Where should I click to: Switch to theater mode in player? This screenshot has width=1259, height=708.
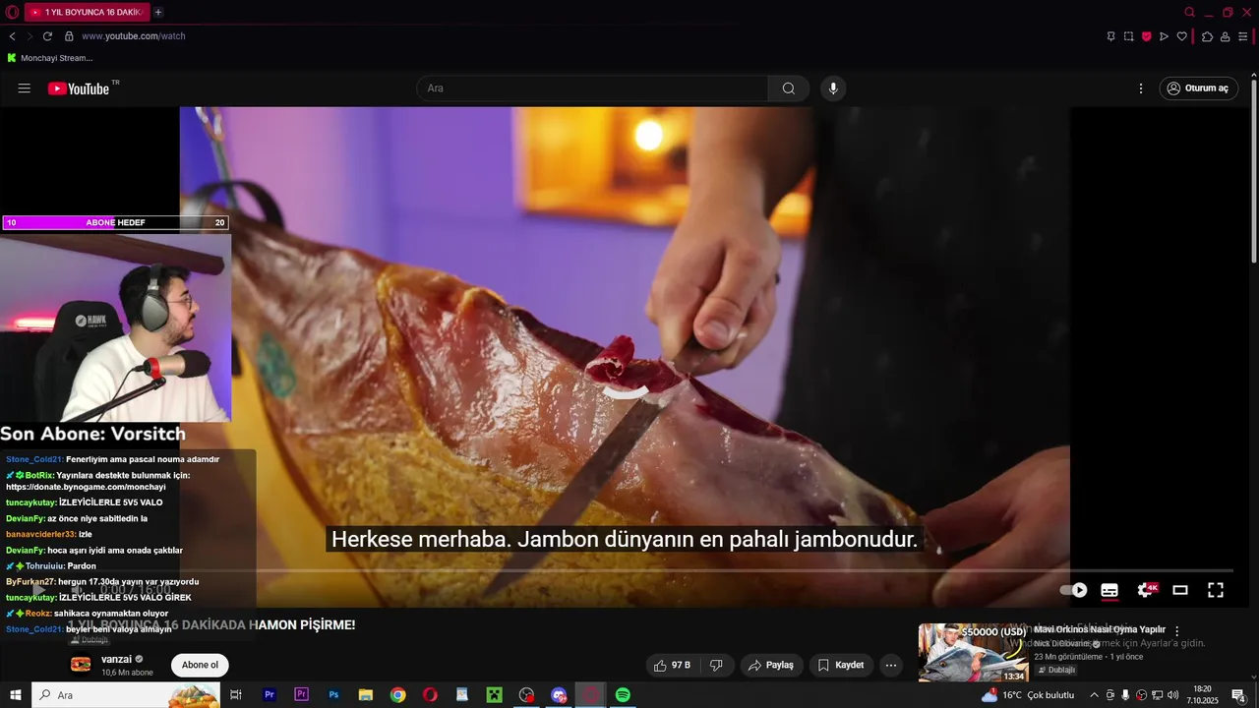1180,590
